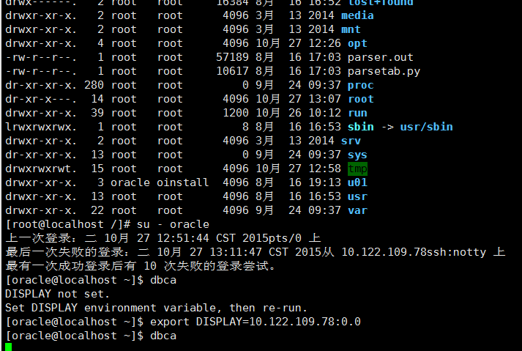
Task: Click year 2014 in srv row
Action: pyautogui.click(x=321, y=141)
